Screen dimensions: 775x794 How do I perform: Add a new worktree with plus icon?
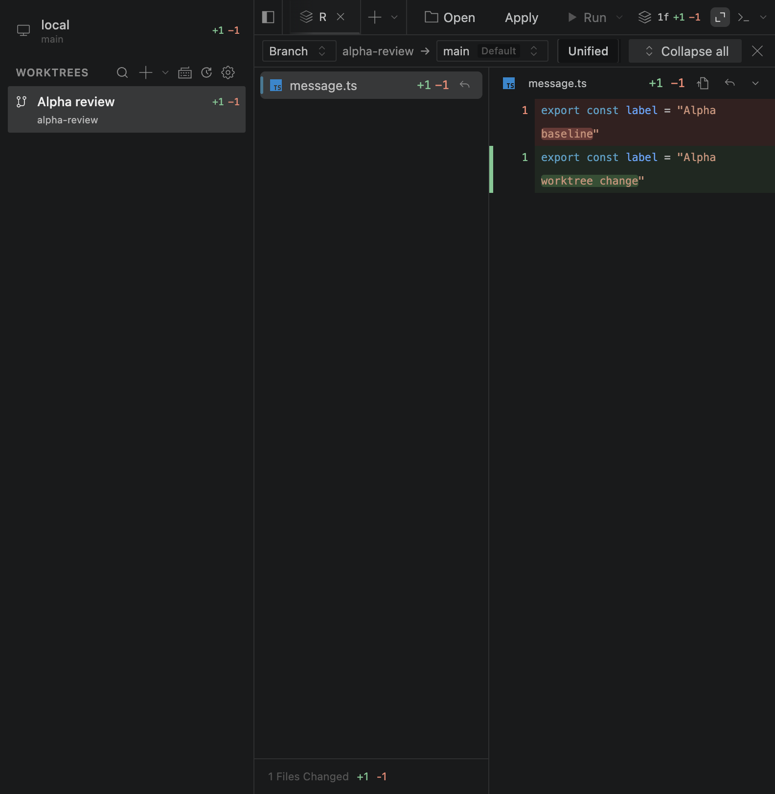146,72
